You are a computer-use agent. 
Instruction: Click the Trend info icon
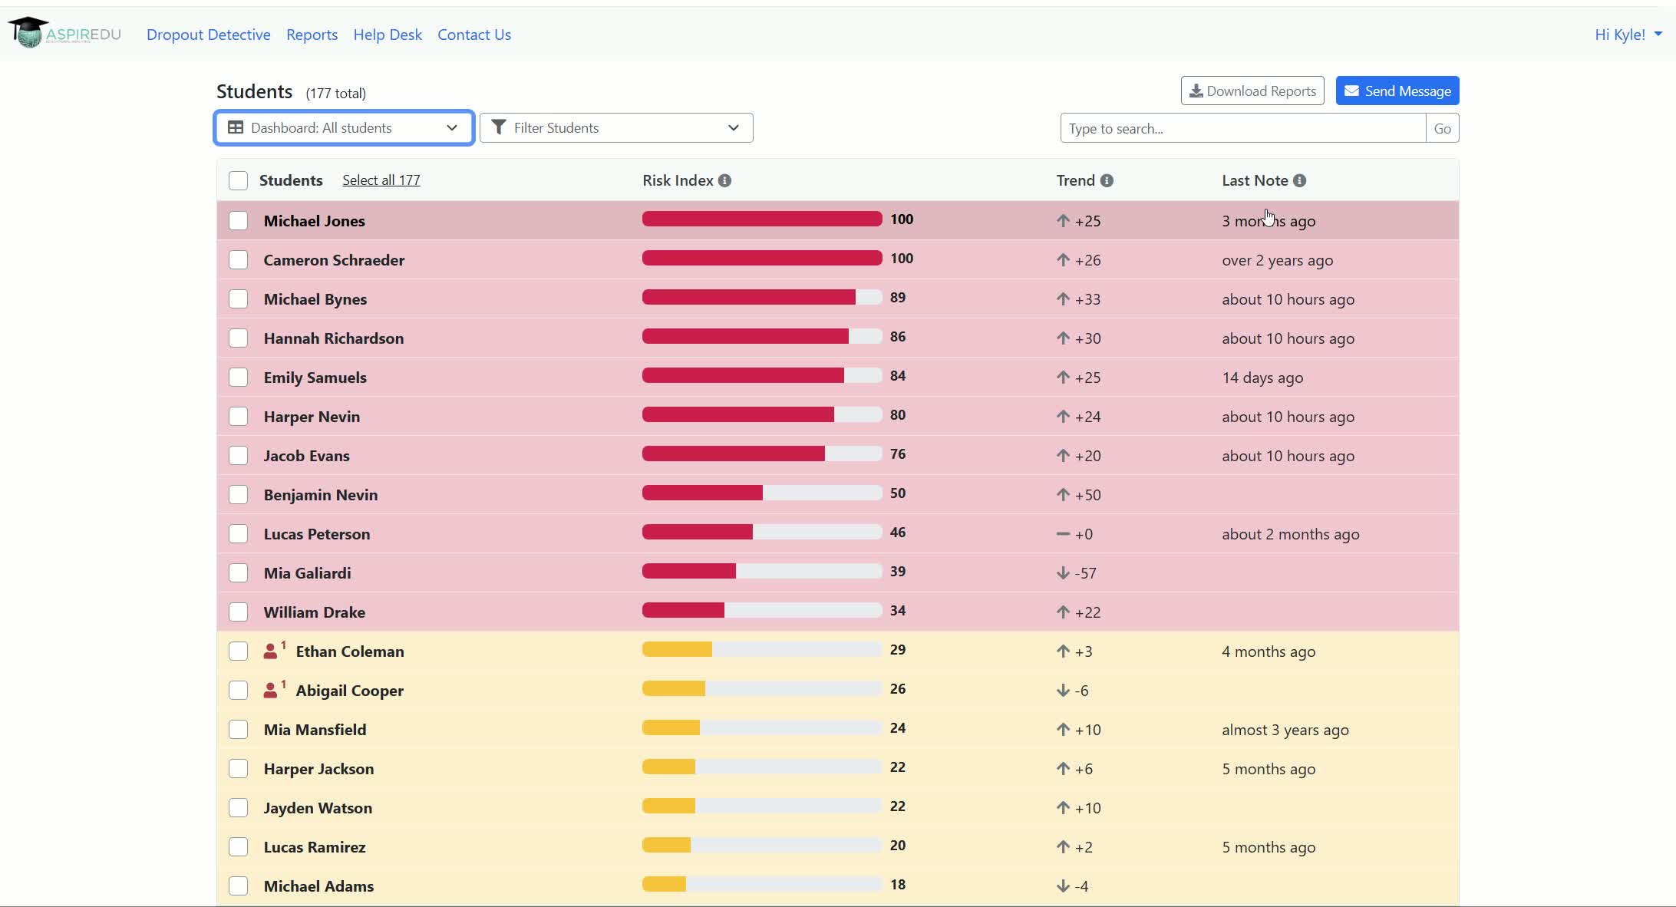tap(1107, 180)
